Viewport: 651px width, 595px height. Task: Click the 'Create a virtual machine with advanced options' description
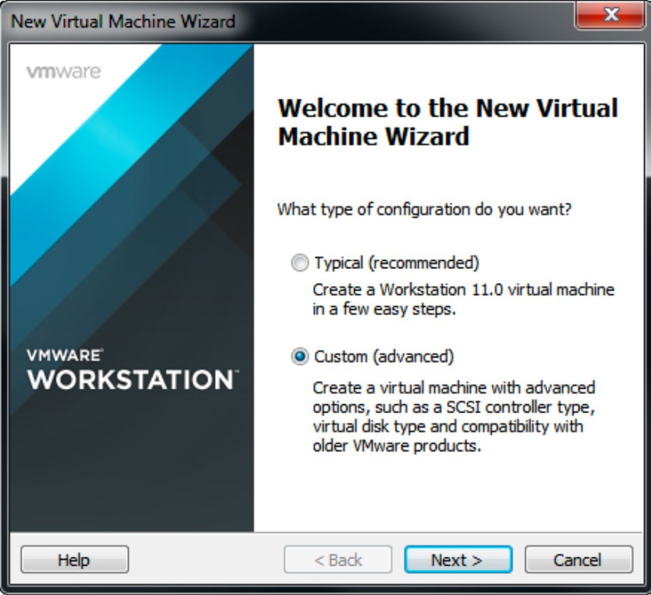pyautogui.click(x=454, y=417)
